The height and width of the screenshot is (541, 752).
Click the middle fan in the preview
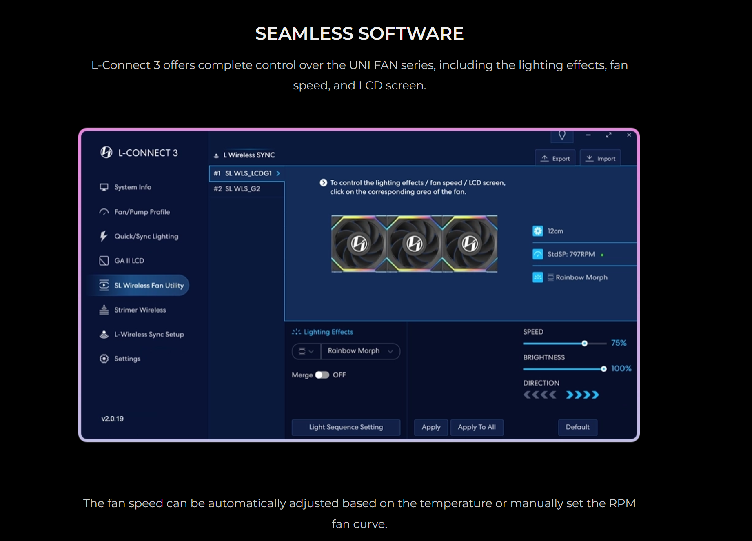414,244
